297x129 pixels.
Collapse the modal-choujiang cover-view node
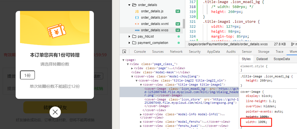click(132, 76)
